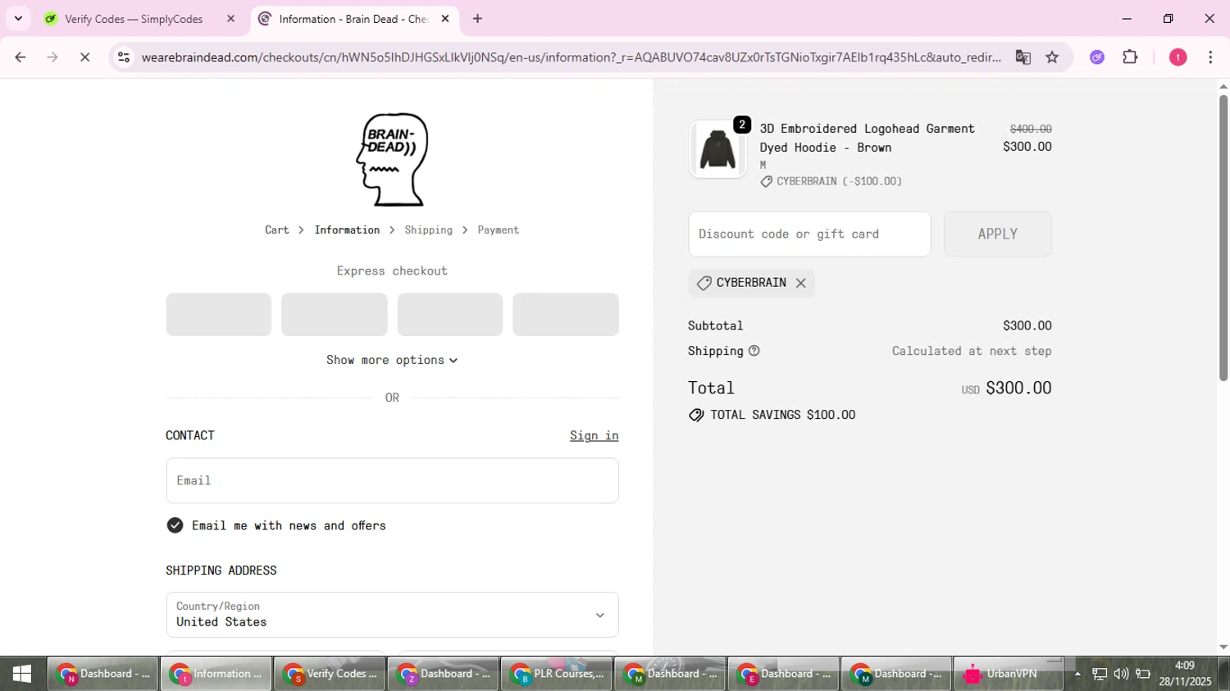Image resolution: width=1230 pixels, height=691 pixels.
Task: Open the Country/Region dropdown
Action: tap(392, 615)
